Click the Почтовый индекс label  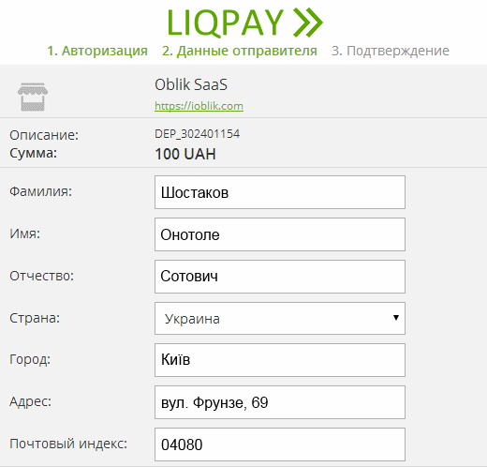(68, 444)
